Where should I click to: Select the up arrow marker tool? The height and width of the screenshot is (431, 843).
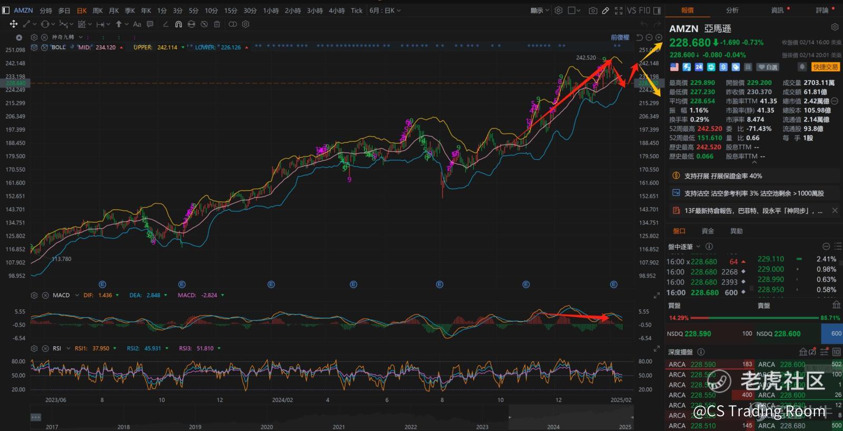[x=119, y=24]
